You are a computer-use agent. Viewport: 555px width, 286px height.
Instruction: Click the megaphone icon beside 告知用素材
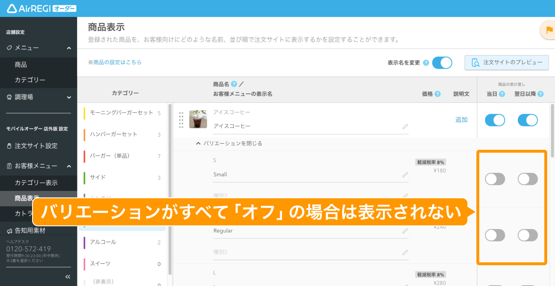[x=9, y=231]
